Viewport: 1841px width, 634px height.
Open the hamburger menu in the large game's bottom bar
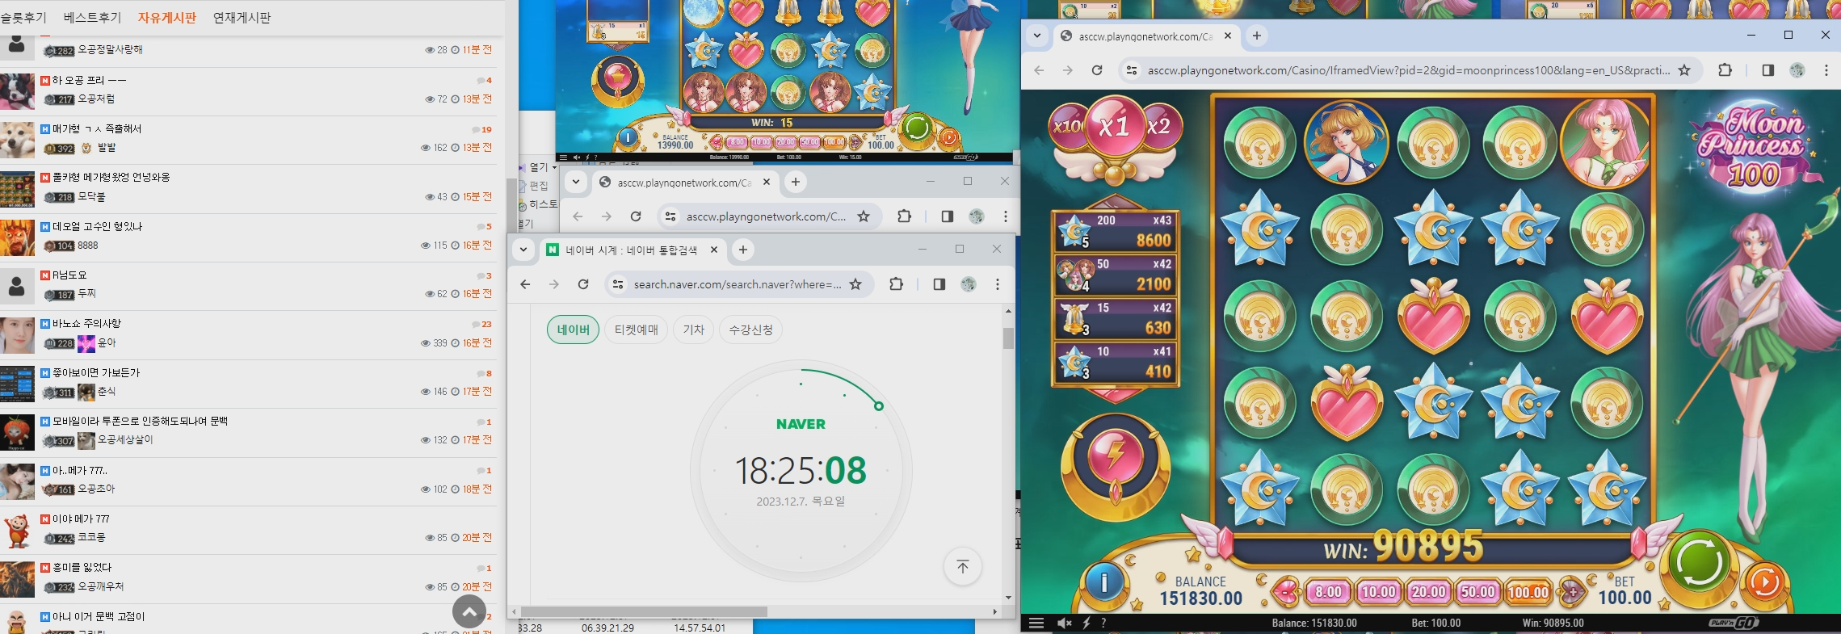pos(1036,623)
